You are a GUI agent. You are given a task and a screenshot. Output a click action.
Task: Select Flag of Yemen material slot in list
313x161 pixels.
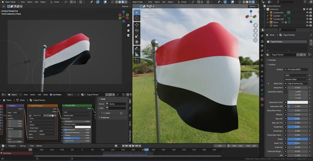[287, 42]
